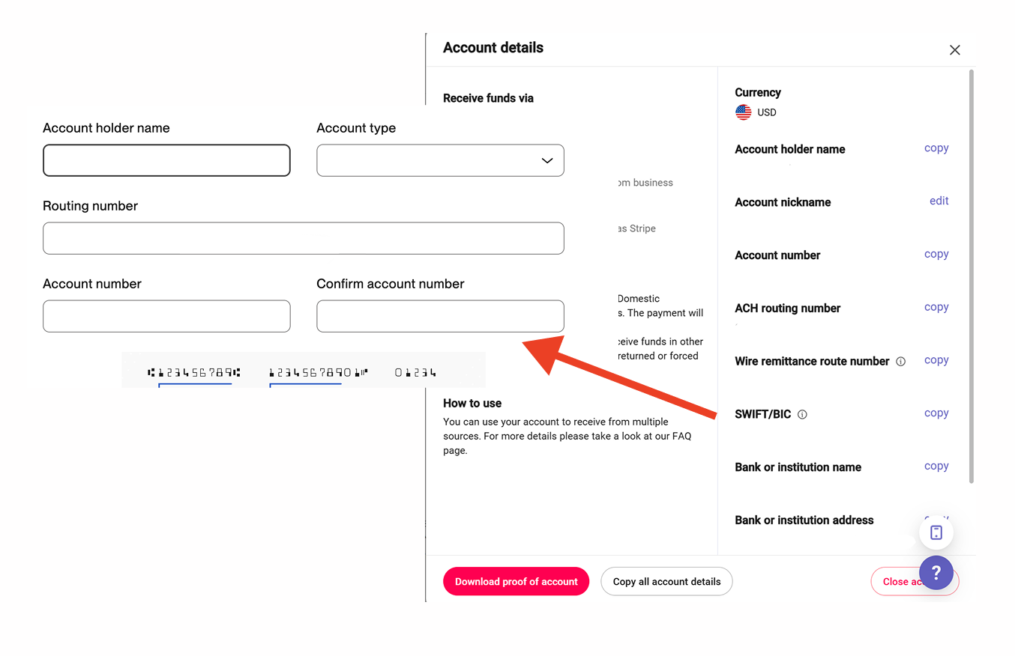Copy the Wire remittance route number
This screenshot has height=656, width=1015.
[936, 360]
